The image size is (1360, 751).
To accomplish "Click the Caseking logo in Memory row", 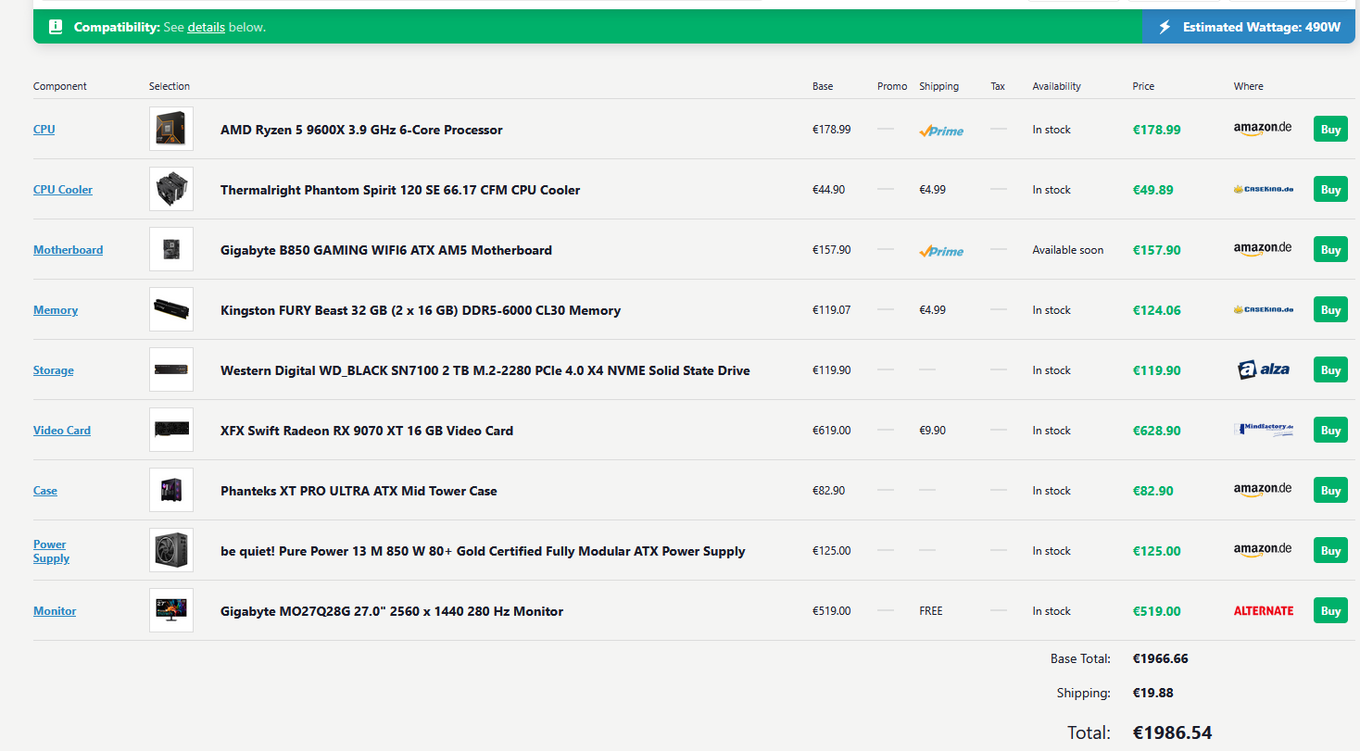I will point(1263,309).
